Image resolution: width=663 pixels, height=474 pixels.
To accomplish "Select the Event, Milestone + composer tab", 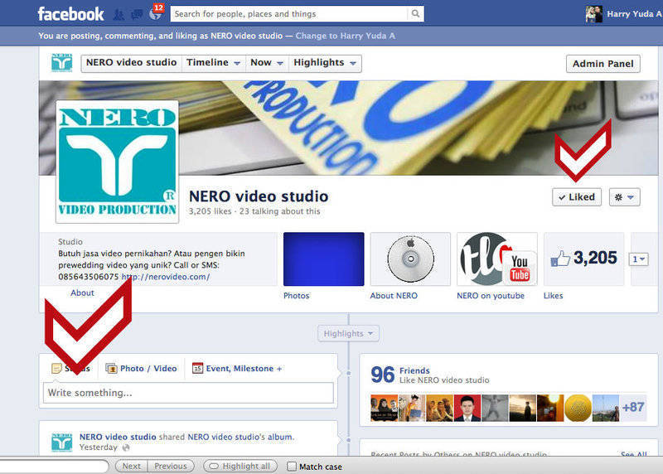I will pos(237,369).
